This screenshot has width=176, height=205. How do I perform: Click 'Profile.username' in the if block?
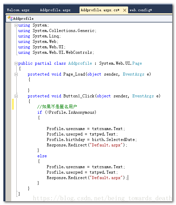66,129
